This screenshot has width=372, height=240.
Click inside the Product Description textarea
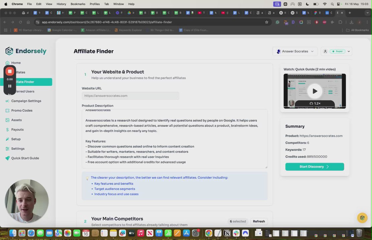[174, 139]
